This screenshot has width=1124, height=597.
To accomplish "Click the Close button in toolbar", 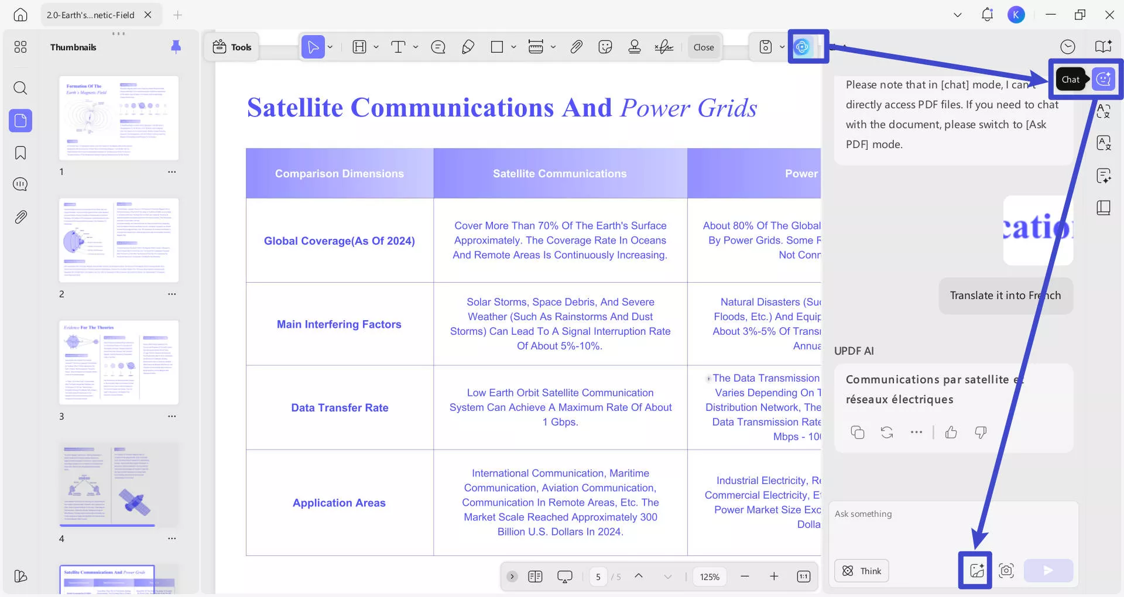I will tap(703, 47).
